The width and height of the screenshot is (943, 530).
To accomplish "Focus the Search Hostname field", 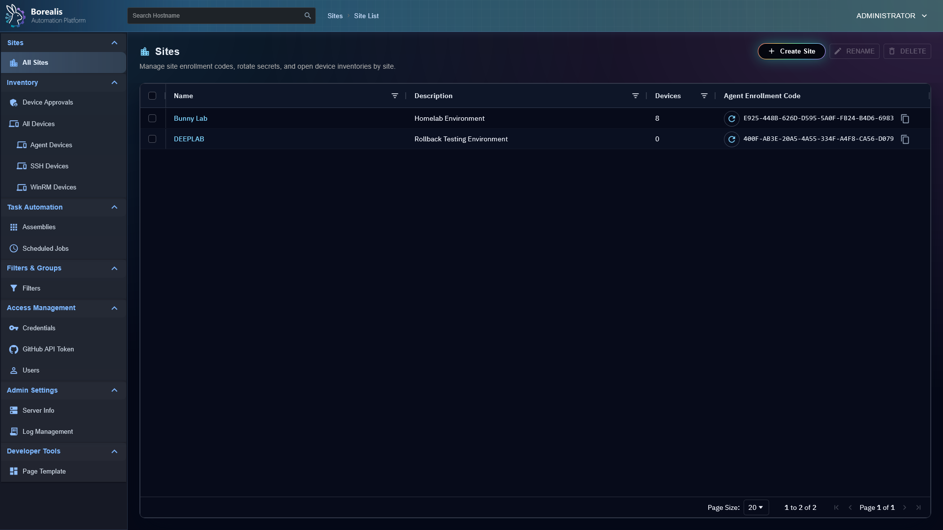I will [x=216, y=16].
